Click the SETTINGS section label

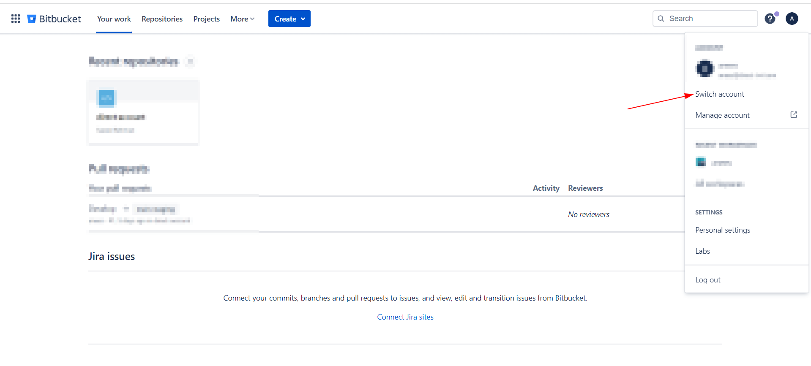tap(709, 212)
